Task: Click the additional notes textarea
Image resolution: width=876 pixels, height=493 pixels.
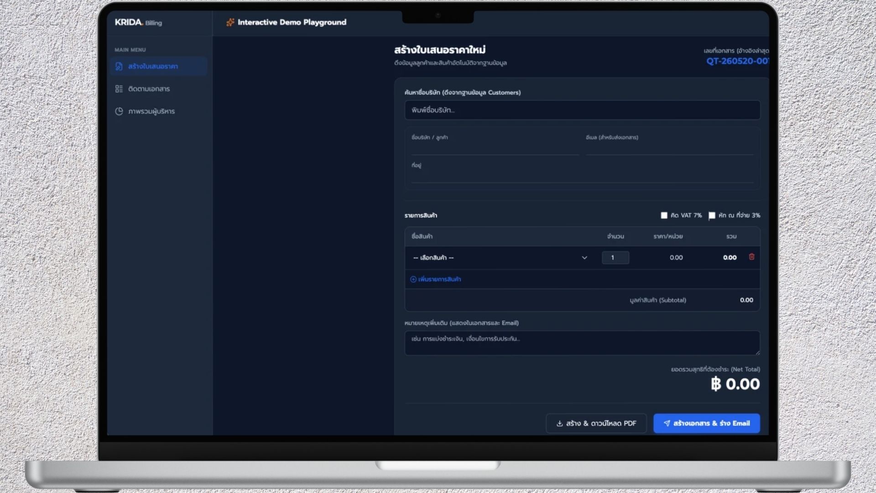Action: 582,343
